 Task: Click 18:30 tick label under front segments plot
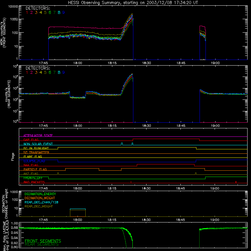(147, 63)
